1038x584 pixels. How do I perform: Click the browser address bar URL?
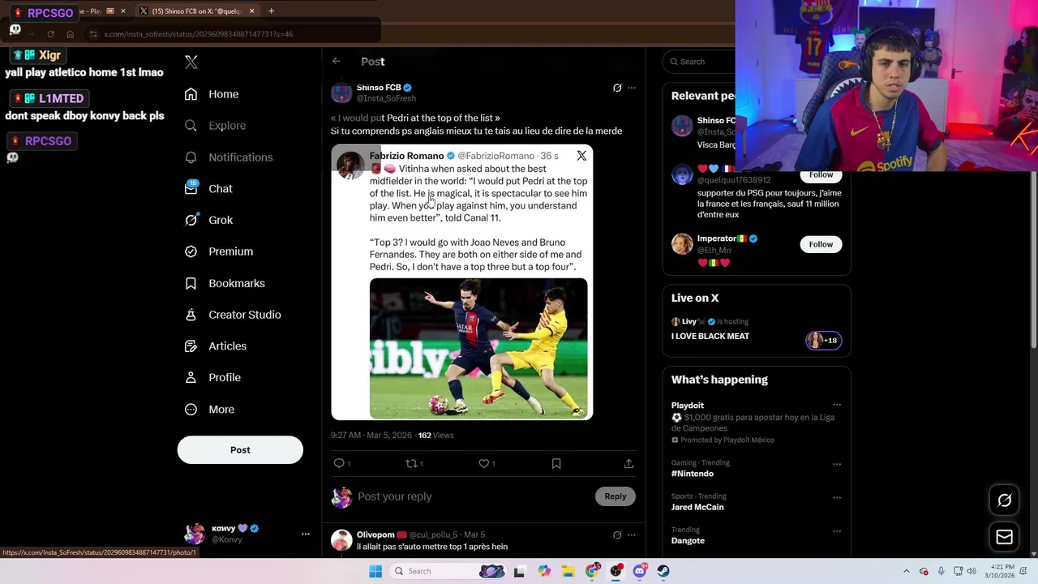pyautogui.click(x=198, y=34)
